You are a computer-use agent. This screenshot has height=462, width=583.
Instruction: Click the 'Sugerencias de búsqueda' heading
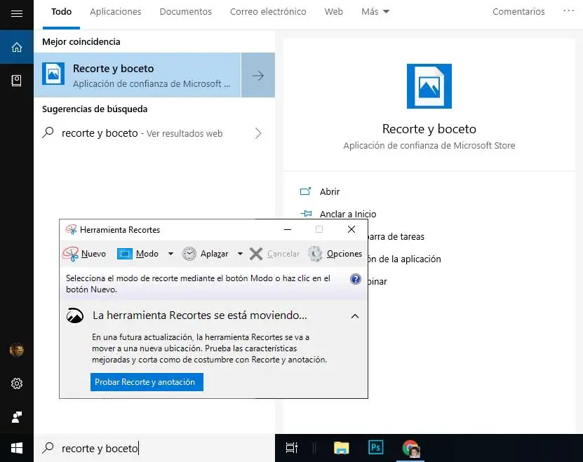[95, 109]
